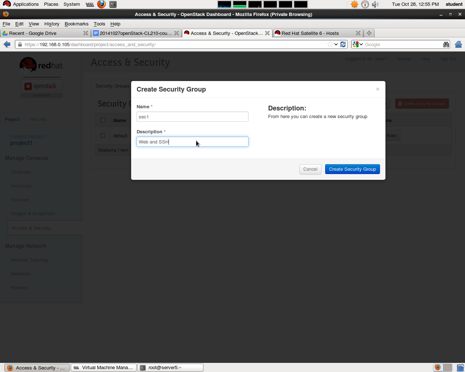Image resolution: width=465 pixels, height=372 pixels.
Task: Open Virtual Machine Manager launcher icon in top panel
Action: click(x=90, y=4)
